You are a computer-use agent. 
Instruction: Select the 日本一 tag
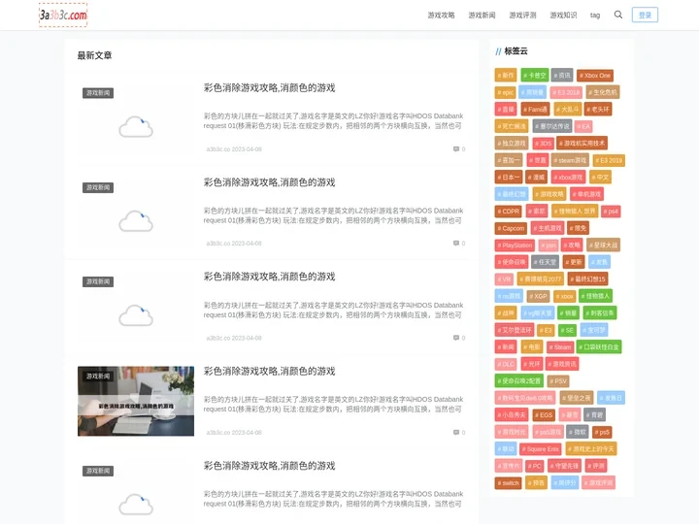[508, 178]
